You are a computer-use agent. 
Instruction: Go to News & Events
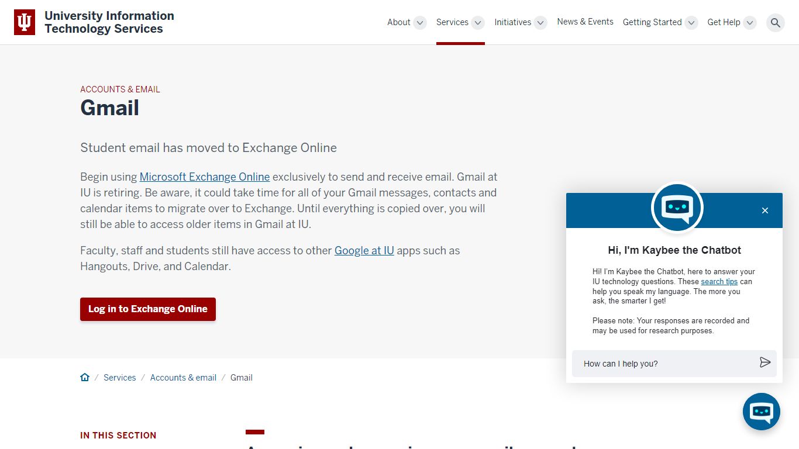click(585, 22)
